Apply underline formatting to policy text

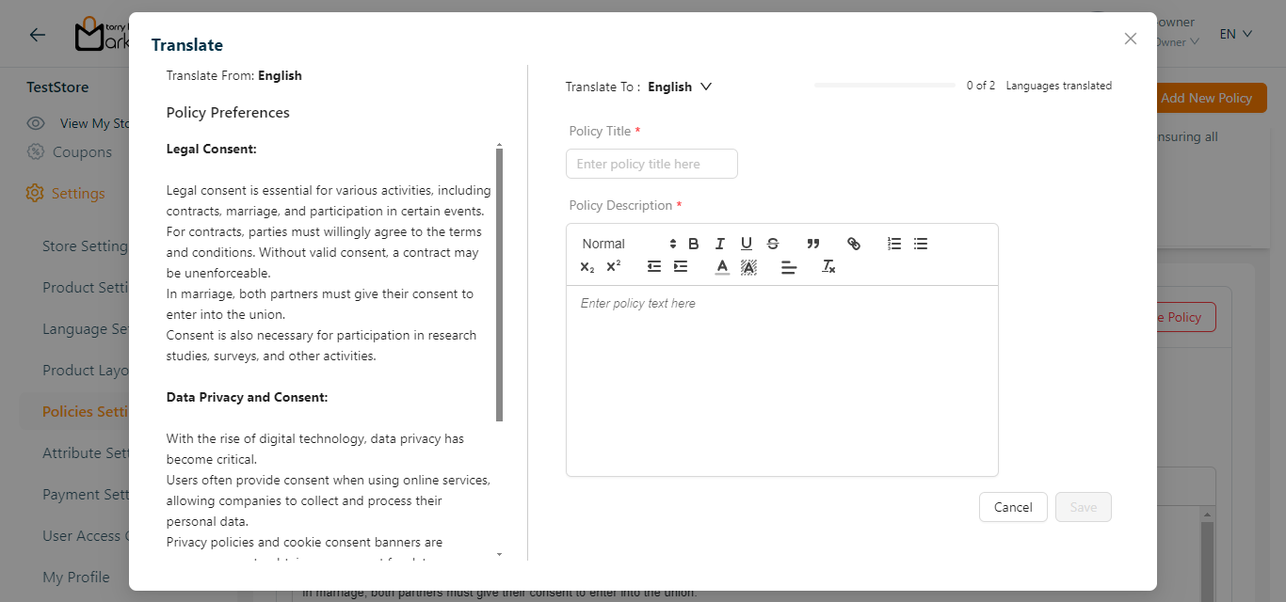coord(747,244)
